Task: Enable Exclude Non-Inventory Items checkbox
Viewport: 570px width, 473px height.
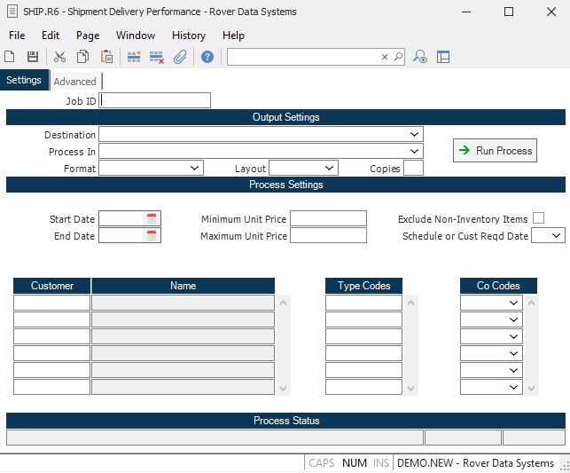Action: [x=538, y=218]
